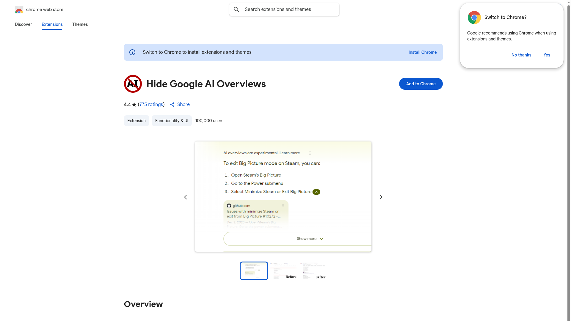Screen dimensions: 571x321
Task: Select the first screenshot thumbnail
Action: [x=254, y=271]
